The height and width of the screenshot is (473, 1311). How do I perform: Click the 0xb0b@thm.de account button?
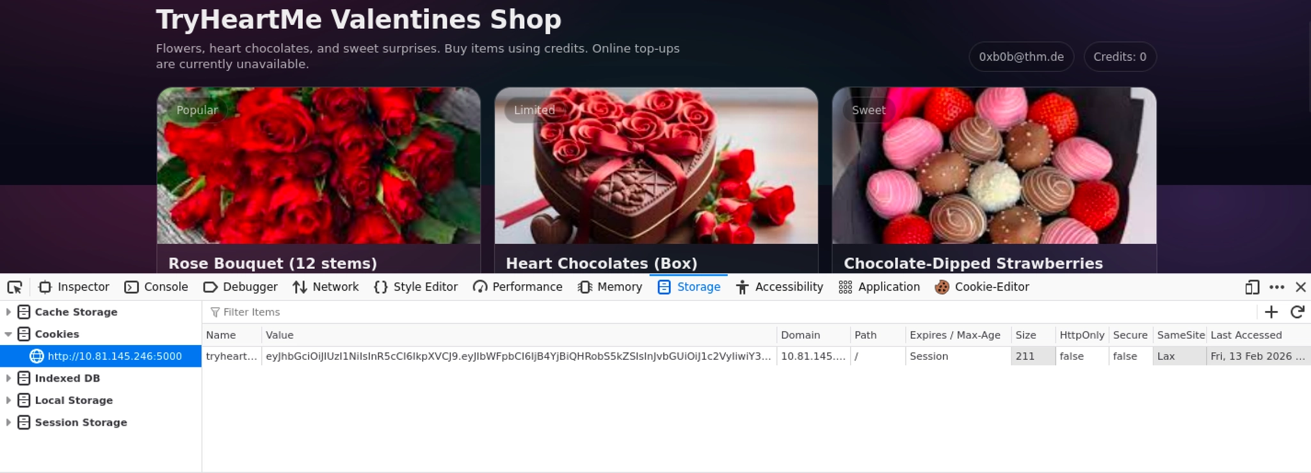1021,57
